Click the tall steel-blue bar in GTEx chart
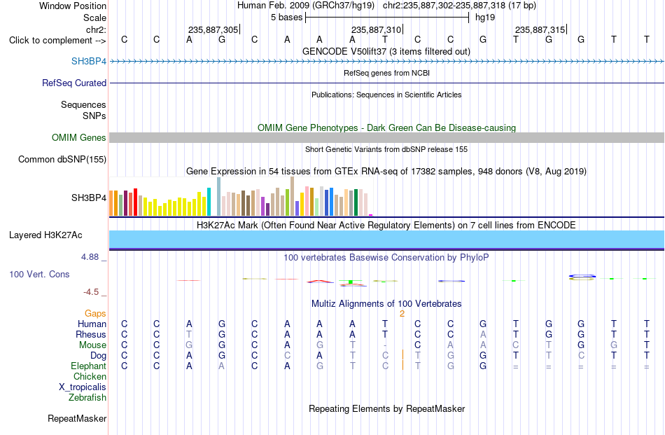The width and height of the screenshot is (665, 435). [x=219, y=197]
